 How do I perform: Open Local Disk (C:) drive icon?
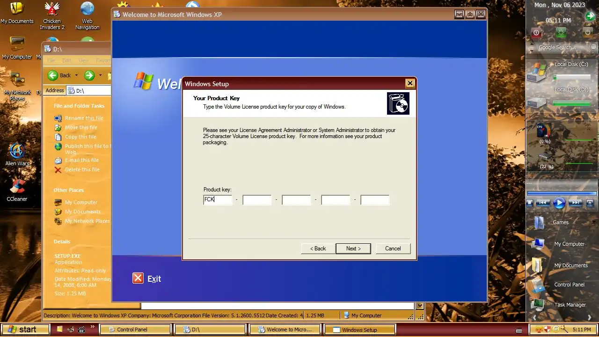[537, 73]
